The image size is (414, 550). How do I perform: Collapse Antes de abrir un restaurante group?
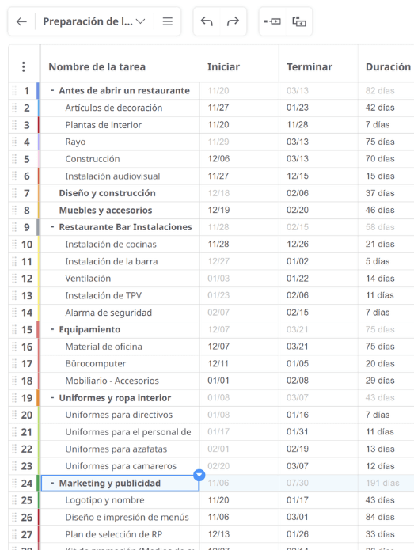click(x=52, y=90)
